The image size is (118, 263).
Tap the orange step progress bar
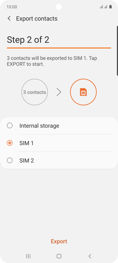point(59,48)
